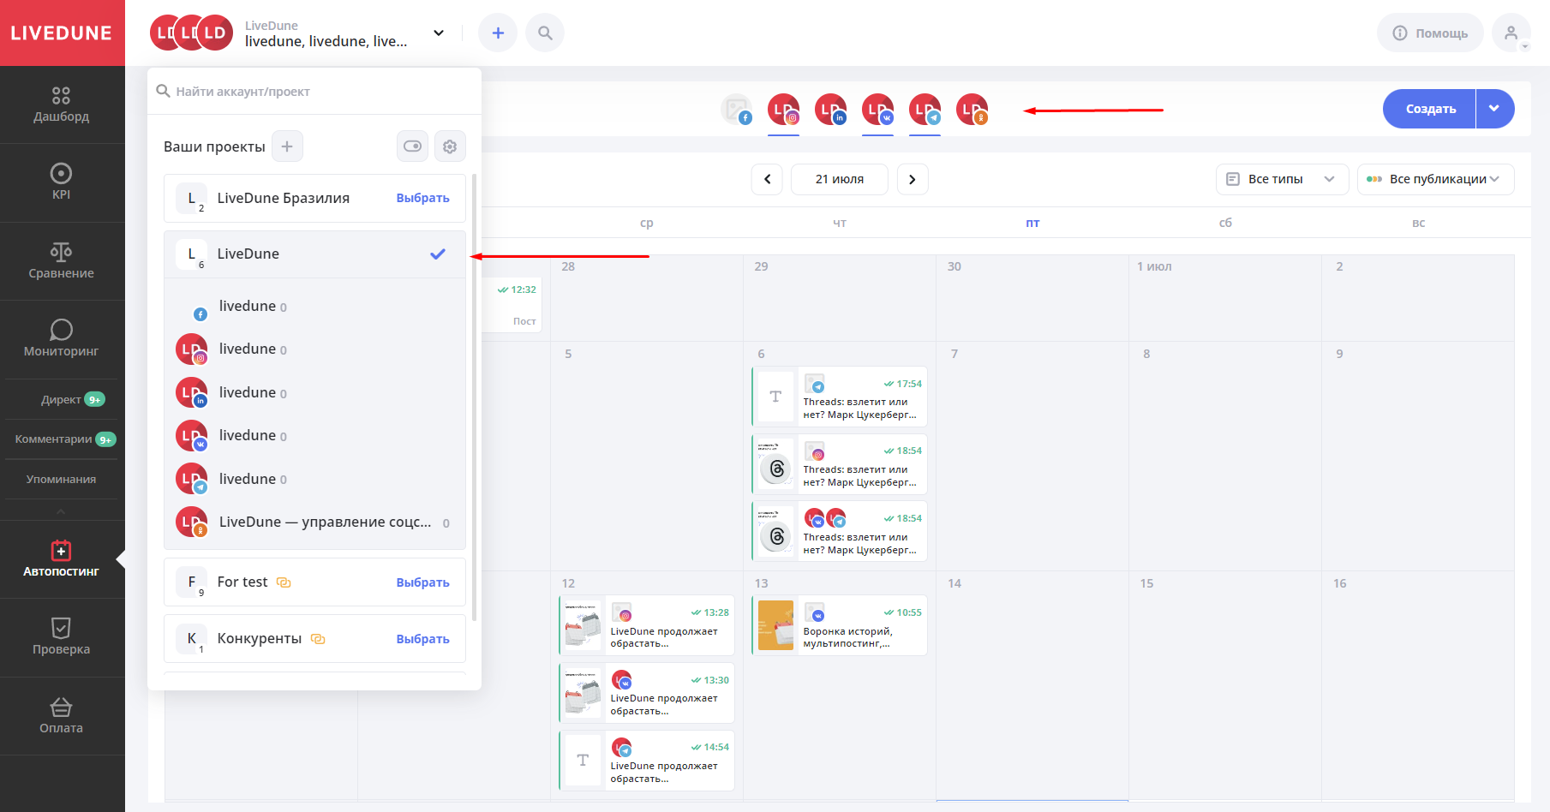Click the shared icon next to For test
The height and width of the screenshot is (812, 1550).
[x=284, y=582]
